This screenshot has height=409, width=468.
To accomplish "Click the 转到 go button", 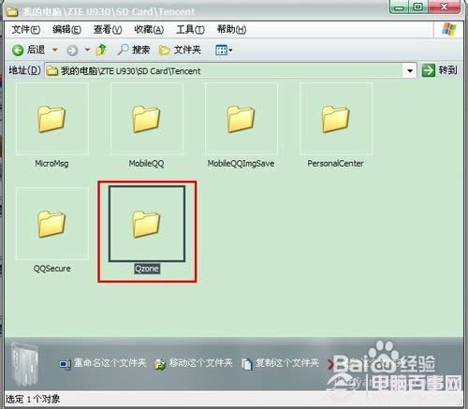I will [x=440, y=70].
